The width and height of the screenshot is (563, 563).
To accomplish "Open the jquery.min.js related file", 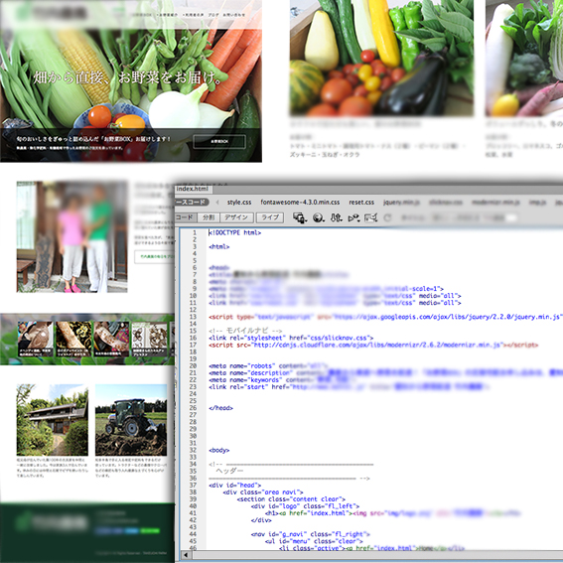I will point(401,203).
